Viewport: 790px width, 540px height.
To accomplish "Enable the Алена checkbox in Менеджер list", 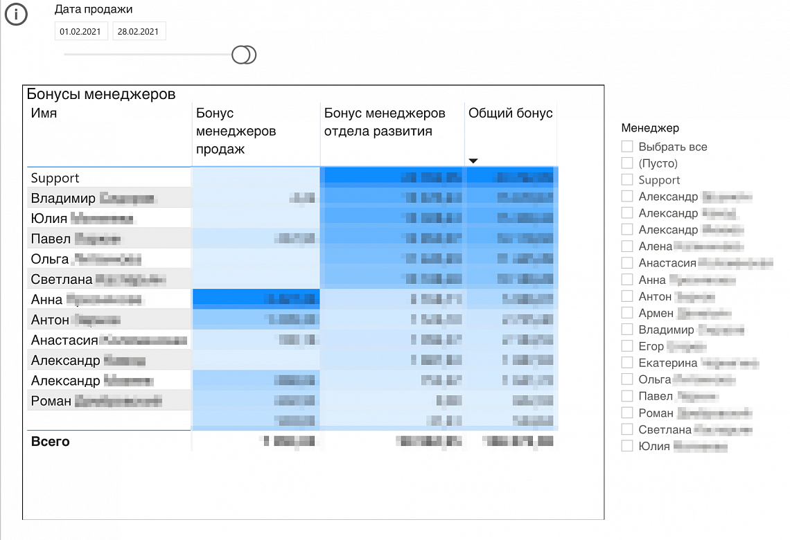I will coord(627,246).
